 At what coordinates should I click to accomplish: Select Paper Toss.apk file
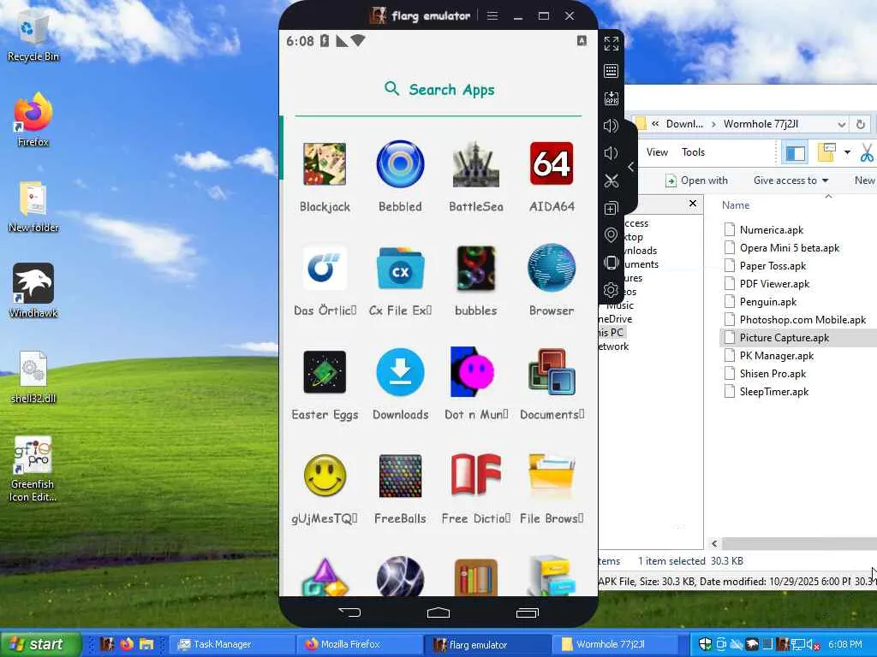point(773,266)
